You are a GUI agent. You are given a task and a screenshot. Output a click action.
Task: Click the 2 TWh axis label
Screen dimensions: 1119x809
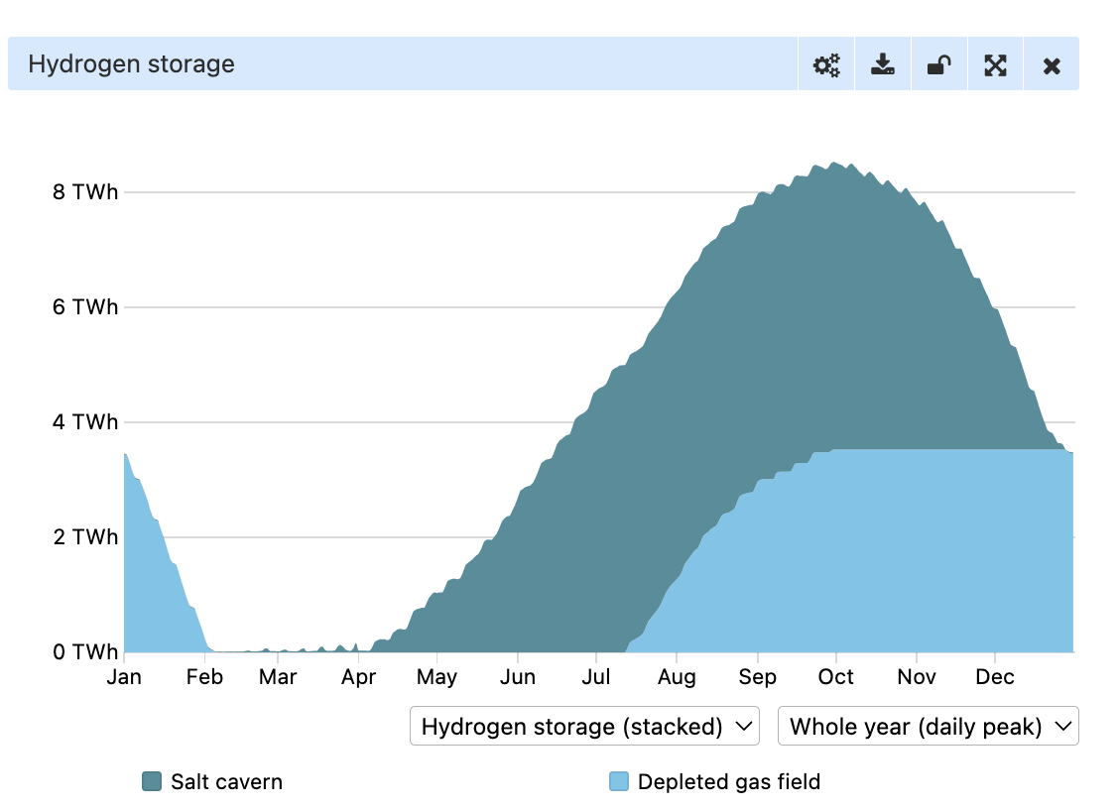[85, 536]
